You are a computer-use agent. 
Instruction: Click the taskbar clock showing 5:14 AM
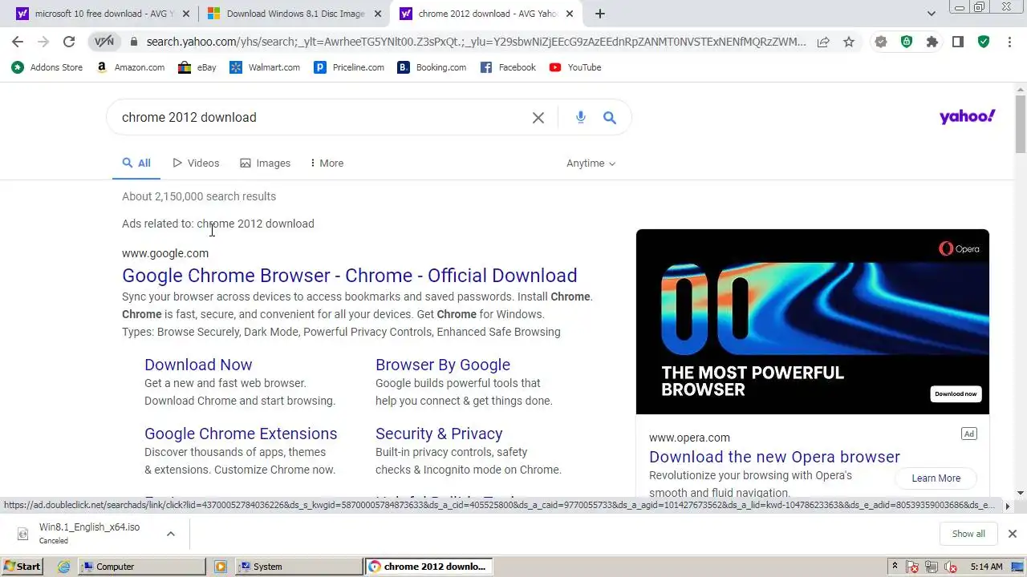(986, 567)
